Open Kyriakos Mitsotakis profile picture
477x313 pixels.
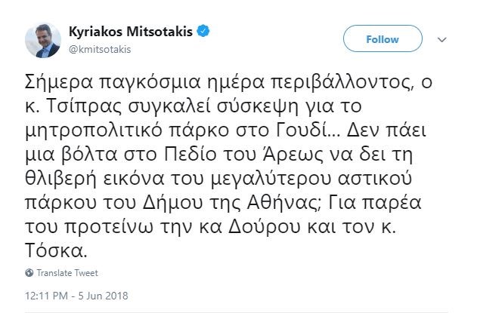[x=45, y=40]
